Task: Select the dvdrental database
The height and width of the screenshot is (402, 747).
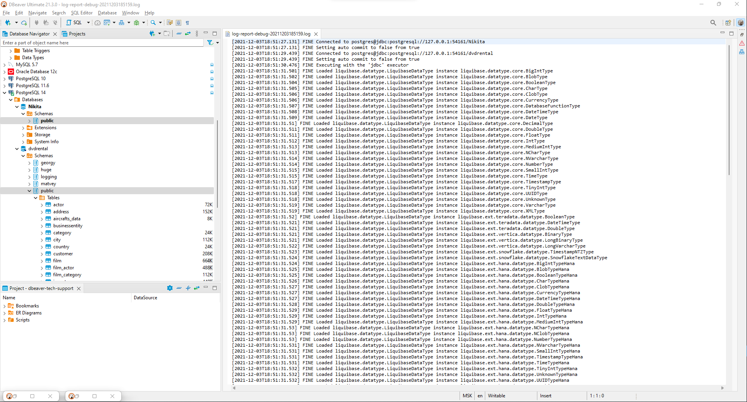Action: (38, 149)
